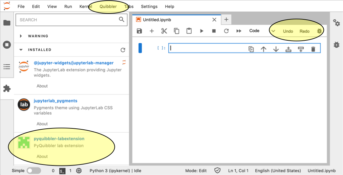Collapse the INSTALLED section
Screen dimensions: 343x175
[x=21, y=50]
